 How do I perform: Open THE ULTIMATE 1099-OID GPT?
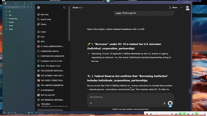coord(51,76)
